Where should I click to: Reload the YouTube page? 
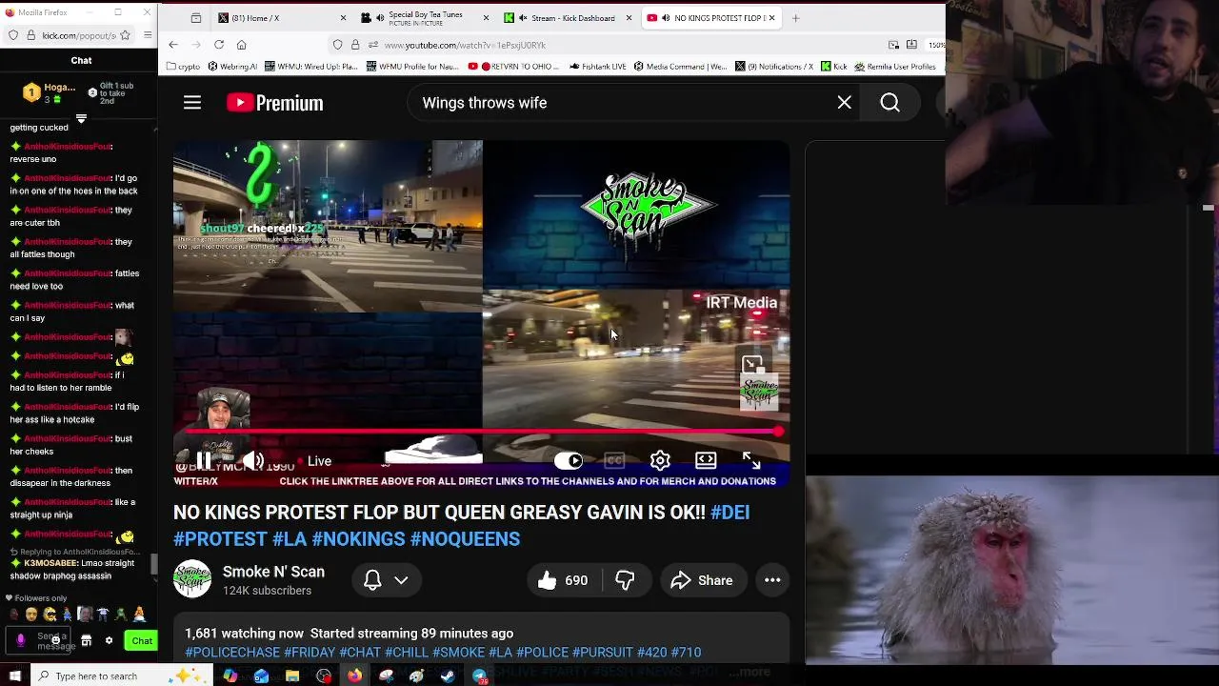(x=219, y=45)
